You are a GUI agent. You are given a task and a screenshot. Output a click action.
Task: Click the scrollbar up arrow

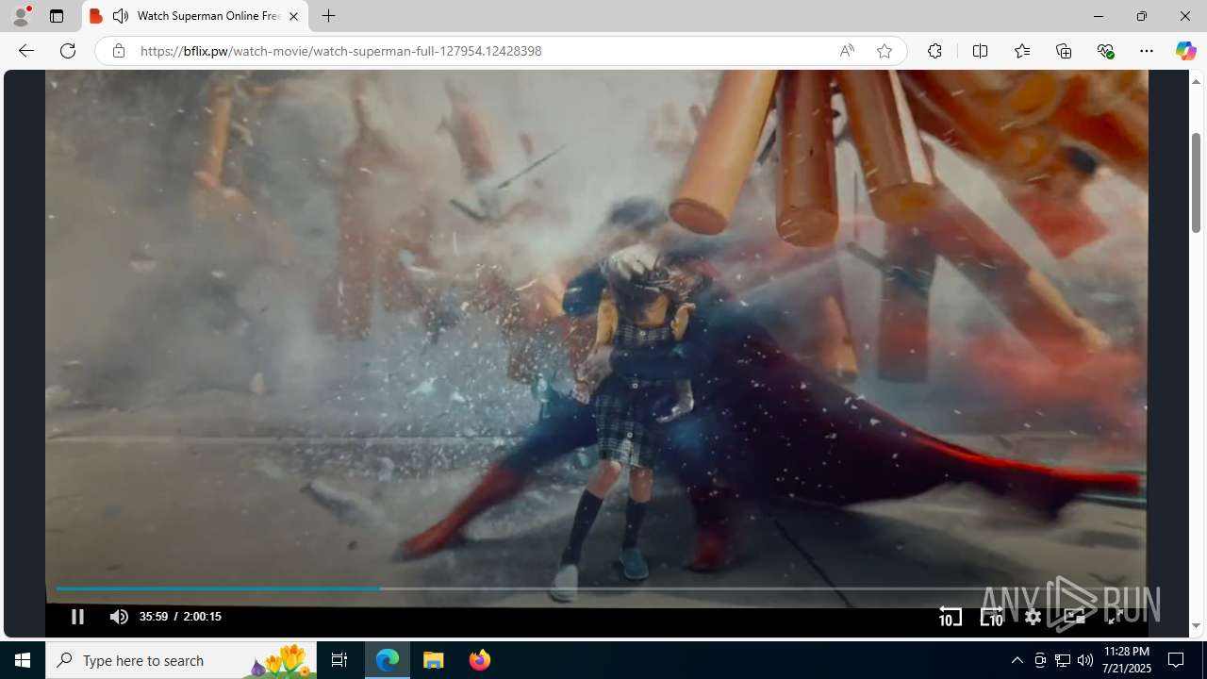click(1196, 81)
